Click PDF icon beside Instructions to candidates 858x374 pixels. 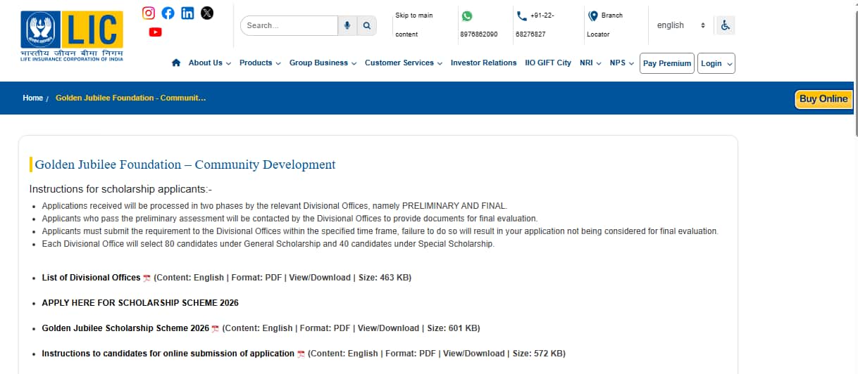(301, 354)
